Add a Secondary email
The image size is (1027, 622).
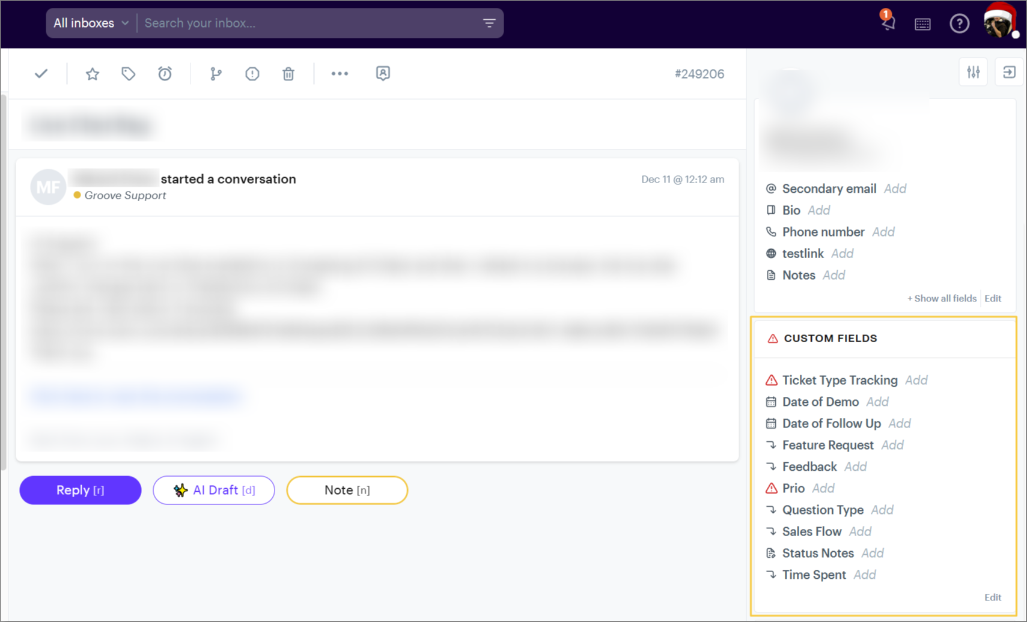point(895,189)
